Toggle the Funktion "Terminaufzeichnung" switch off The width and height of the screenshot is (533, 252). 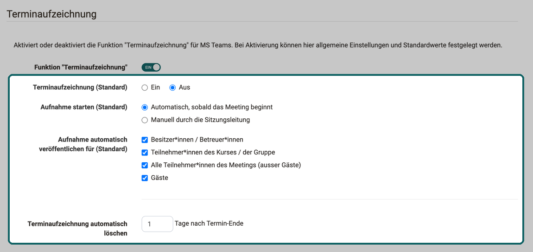[151, 68]
